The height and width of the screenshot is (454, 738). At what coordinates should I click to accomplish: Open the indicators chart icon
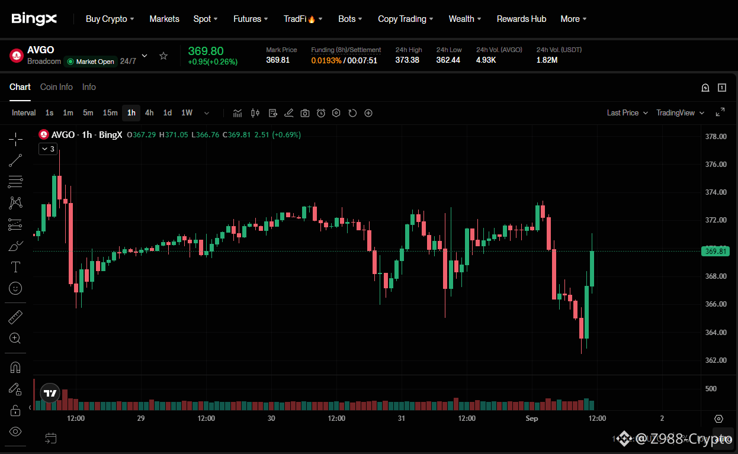point(238,113)
